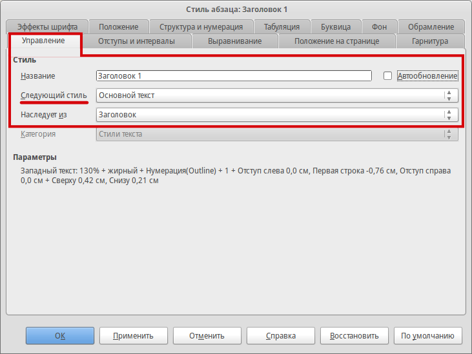Click the Название input field

234,75
